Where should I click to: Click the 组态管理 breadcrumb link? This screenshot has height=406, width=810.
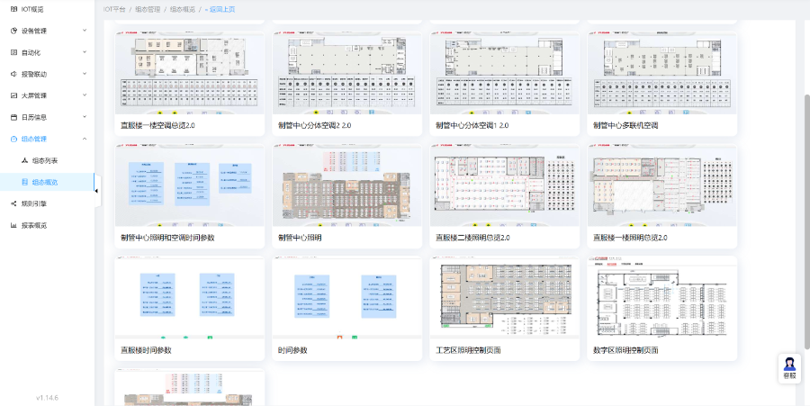pos(147,8)
